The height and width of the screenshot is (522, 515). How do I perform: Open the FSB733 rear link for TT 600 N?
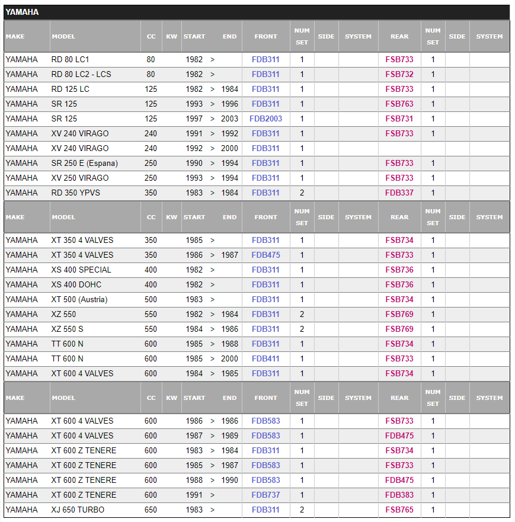point(399,358)
